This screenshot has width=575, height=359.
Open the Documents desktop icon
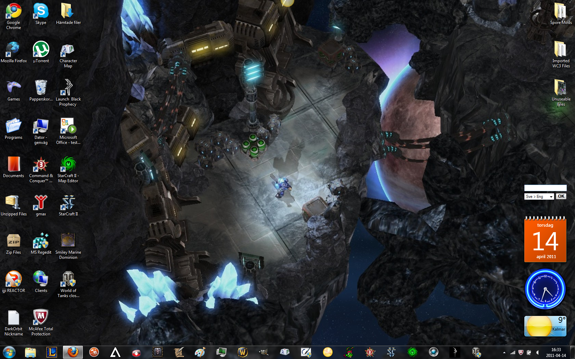(x=14, y=167)
